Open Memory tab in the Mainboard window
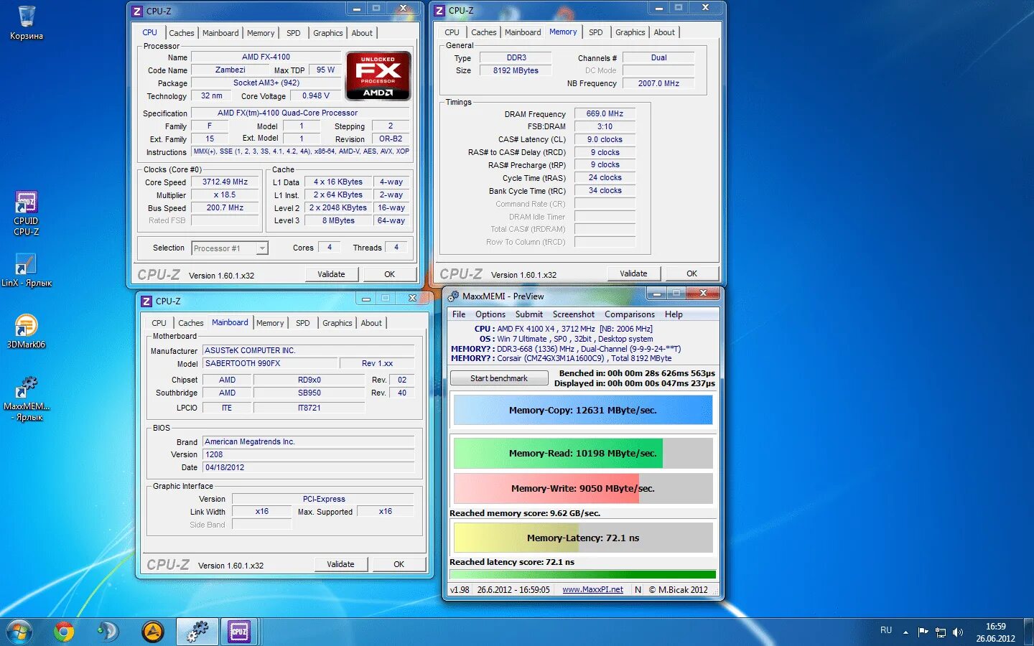This screenshot has height=646, width=1034. 270,323
